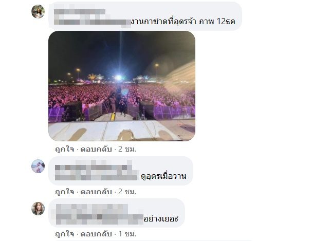Select the comment text "ดูอุดรเมื่อวาน"
The image size is (330, 241).
tap(163, 176)
